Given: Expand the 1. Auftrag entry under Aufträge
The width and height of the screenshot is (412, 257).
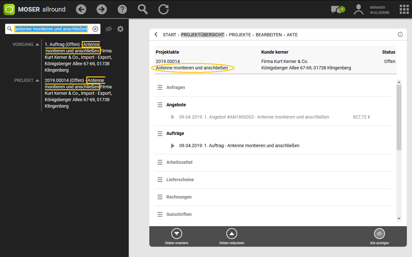Looking at the screenshot, I should pyautogui.click(x=173, y=146).
